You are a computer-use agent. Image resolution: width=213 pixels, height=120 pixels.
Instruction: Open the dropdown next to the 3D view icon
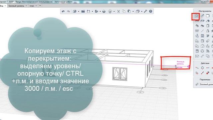79,12
